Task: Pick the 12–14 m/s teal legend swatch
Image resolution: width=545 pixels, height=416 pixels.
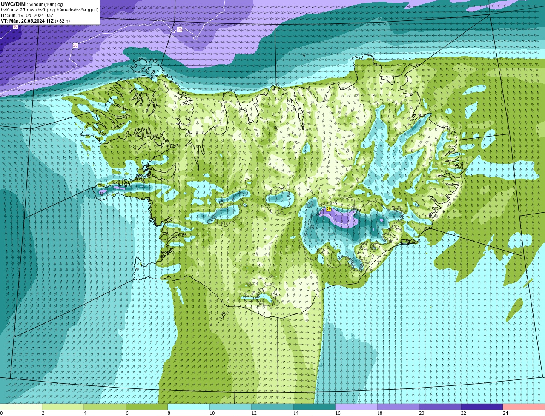Action: point(272,407)
